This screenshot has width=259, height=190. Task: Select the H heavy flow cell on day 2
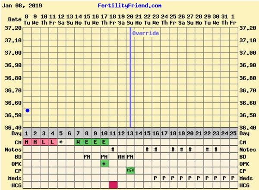tap(35, 142)
